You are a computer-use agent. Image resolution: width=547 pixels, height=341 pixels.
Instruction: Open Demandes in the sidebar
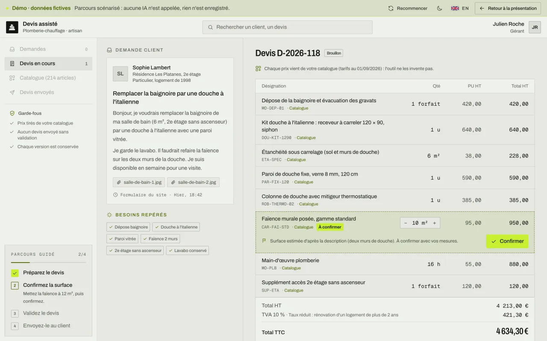tap(48, 49)
